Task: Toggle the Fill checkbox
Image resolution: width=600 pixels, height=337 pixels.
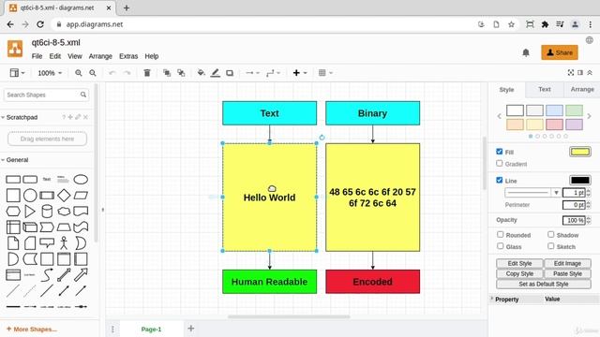Action: [x=500, y=152]
